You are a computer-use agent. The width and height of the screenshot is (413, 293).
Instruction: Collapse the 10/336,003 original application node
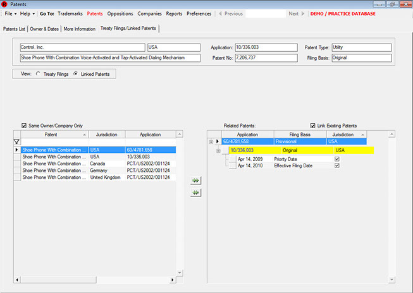point(218,150)
